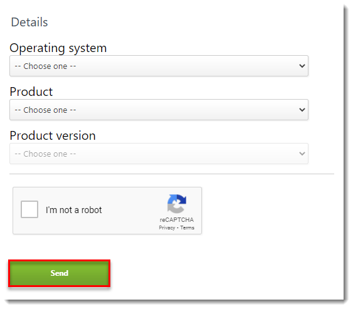Open the Operating system dropdown

[x=159, y=66]
